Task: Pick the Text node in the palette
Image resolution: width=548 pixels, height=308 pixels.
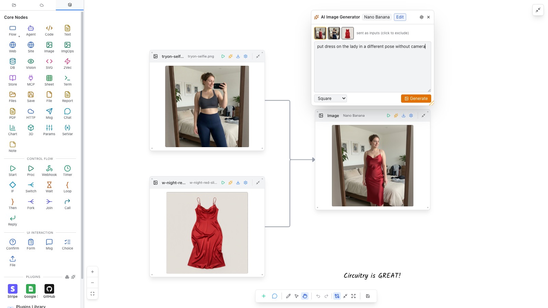Action: 67,30
